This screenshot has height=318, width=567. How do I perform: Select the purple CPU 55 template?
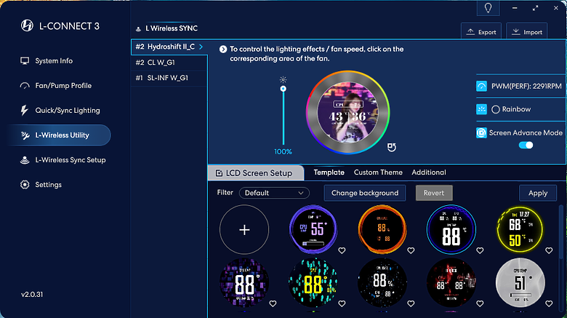click(313, 230)
